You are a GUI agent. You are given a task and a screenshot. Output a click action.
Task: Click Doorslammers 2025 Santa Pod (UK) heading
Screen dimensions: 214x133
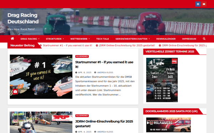172,111
